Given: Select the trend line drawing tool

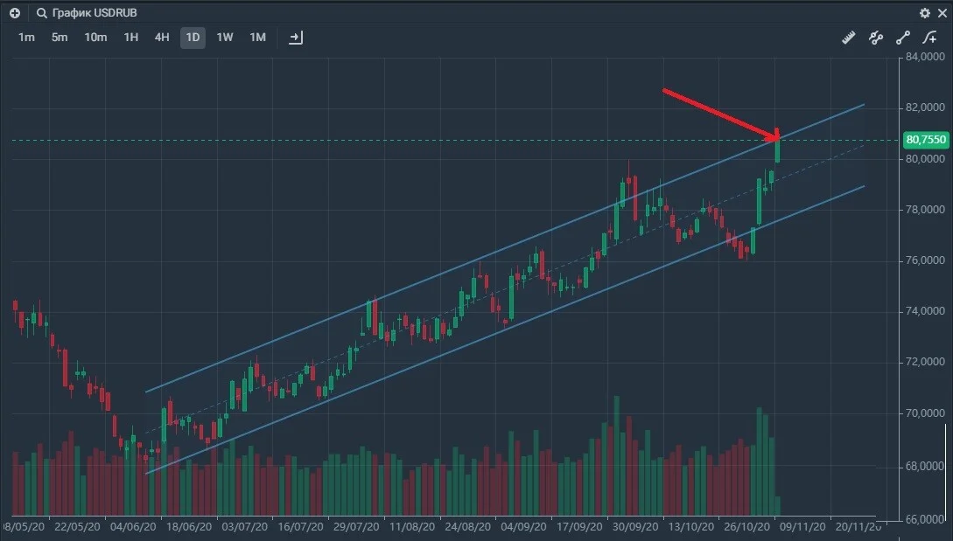Looking at the screenshot, I should [x=902, y=38].
